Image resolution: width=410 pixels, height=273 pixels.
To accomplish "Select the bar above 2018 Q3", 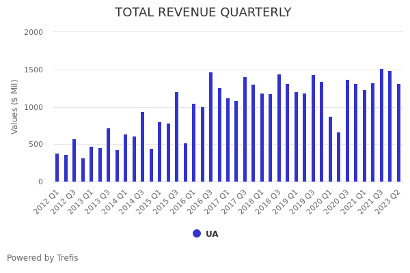I will 279,128.
